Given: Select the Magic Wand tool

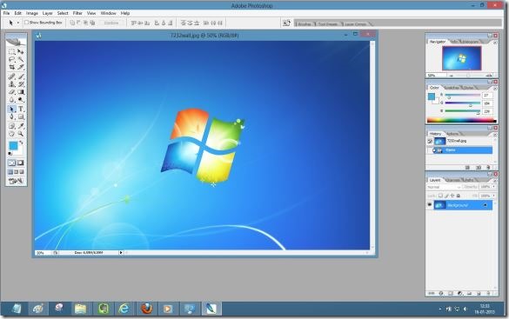Looking at the screenshot, I should tap(21, 59).
